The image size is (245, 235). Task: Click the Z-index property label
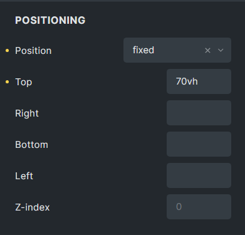click(x=33, y=207)
